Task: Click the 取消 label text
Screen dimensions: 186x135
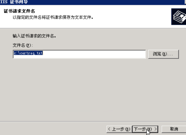Action: [174, 129]
